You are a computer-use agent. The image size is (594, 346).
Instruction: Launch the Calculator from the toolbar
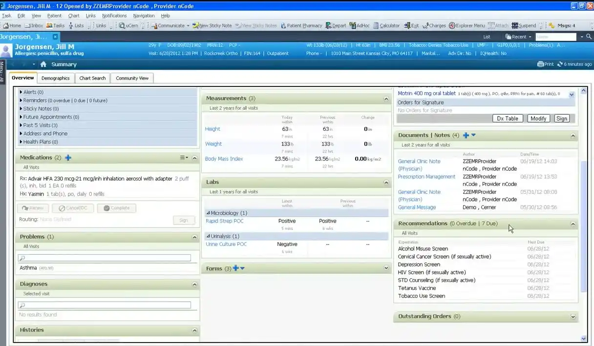pos(386,25)
